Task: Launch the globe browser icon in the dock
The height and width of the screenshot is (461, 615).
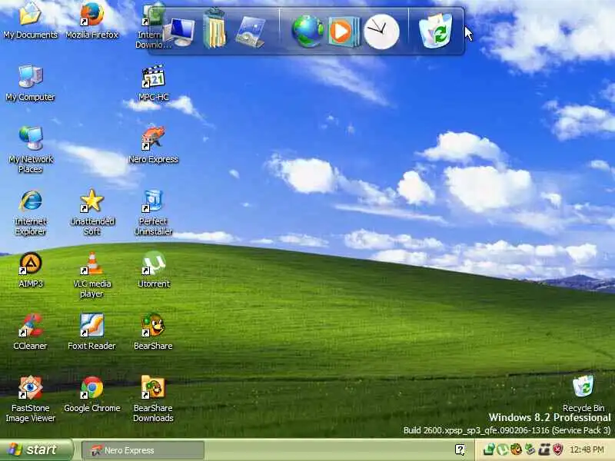Action: pyautogui.click(x=308, y=32)
